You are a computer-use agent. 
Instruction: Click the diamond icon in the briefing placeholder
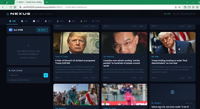28,46
